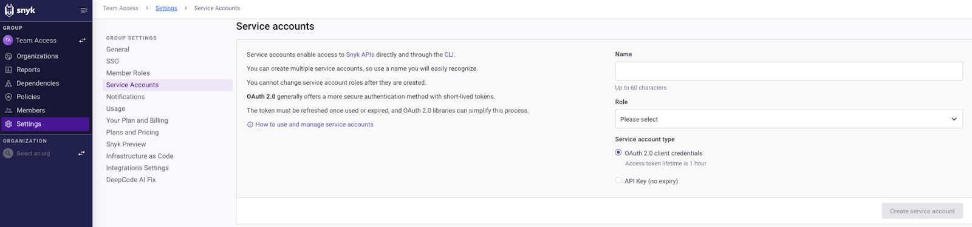Switch group using the arrows icon
The width and height of the screenshot is (972, 227).
82,41
